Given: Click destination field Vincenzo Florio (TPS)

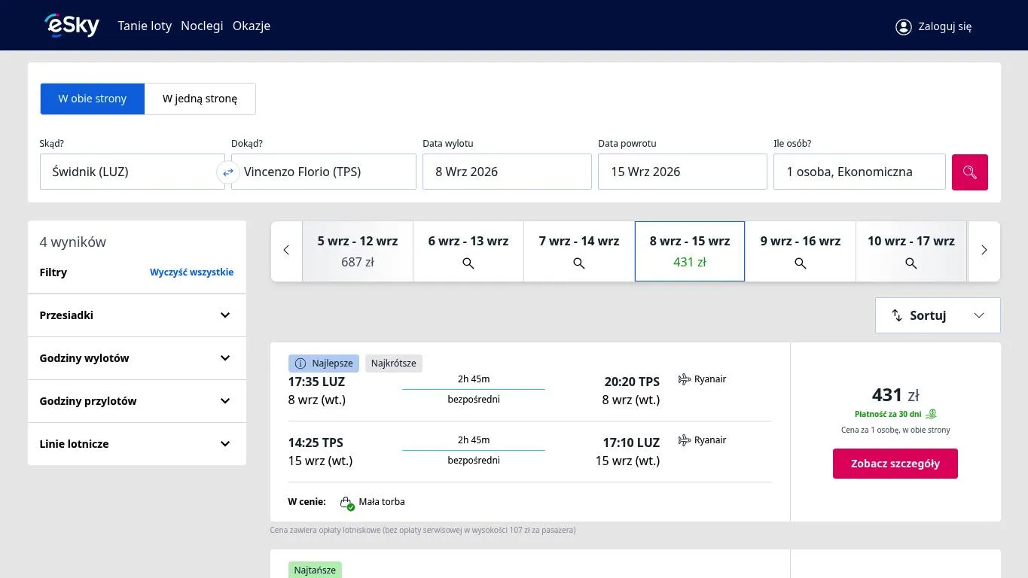Looking at the screenshot, I should 324,172.
